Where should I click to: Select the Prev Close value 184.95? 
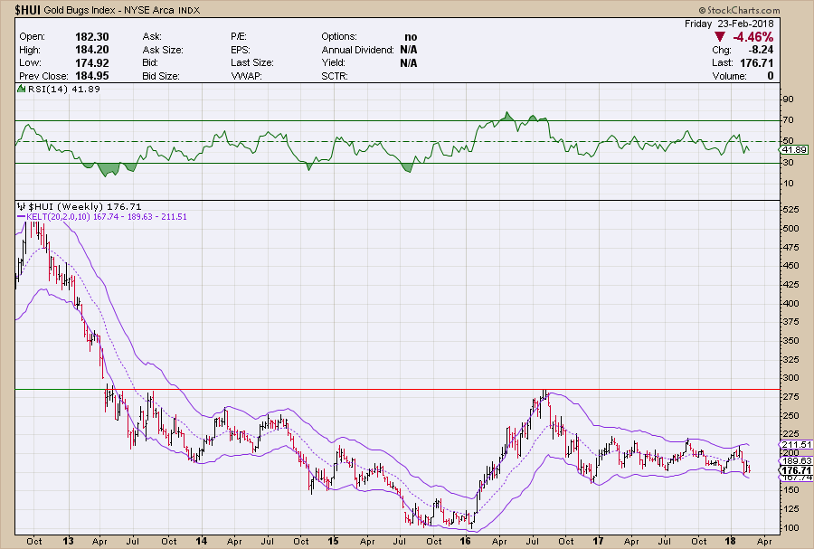click(x=92, y=76)
